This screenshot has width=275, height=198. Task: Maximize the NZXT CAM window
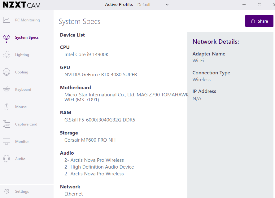260,5
